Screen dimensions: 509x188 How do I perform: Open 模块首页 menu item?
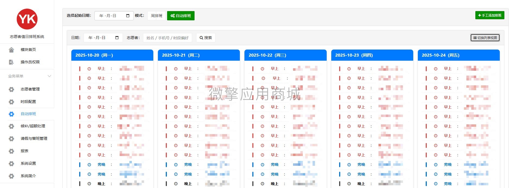[28, 50]
